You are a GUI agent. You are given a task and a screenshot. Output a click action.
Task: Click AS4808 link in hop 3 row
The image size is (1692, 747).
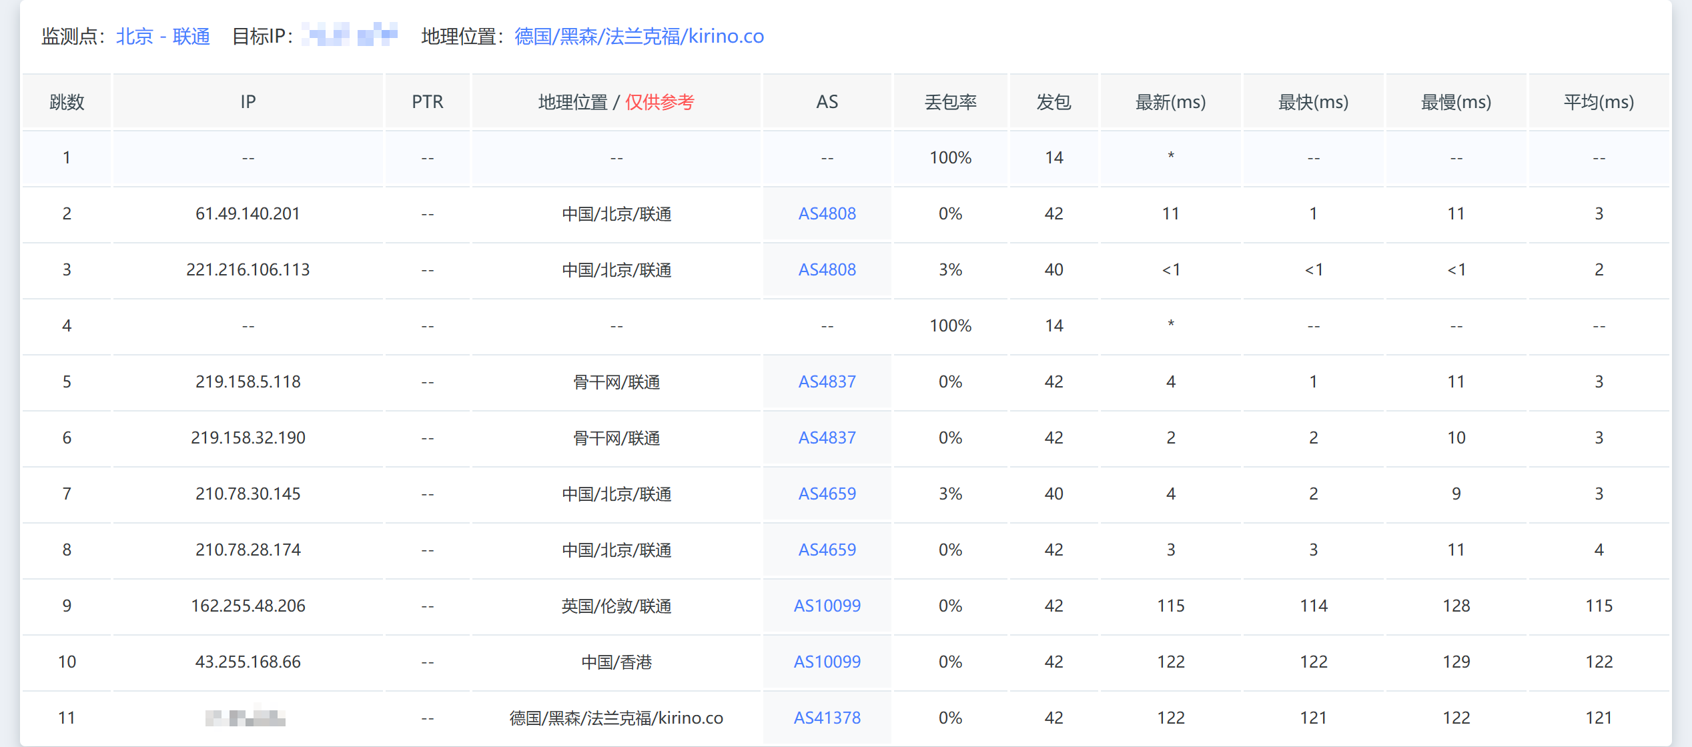(x=827, y=269)
